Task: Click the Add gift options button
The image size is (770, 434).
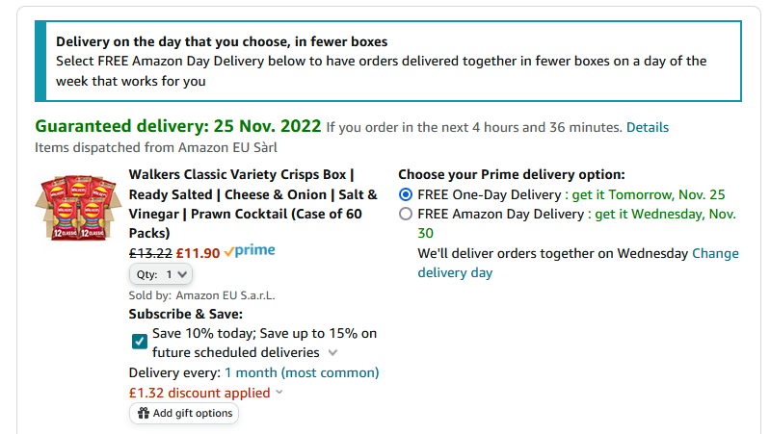Action: 184,413
